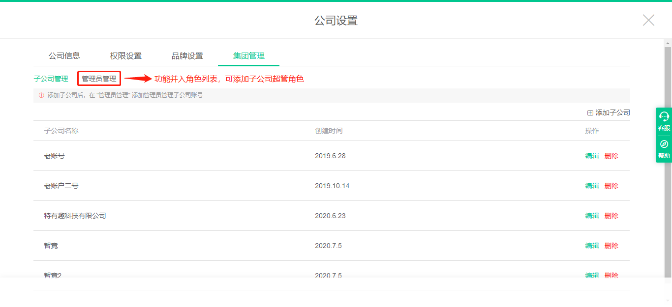Edit the 老账户二号 subsidiary
The height and width of the screenshot is (307, 672).
coord(592,186)
